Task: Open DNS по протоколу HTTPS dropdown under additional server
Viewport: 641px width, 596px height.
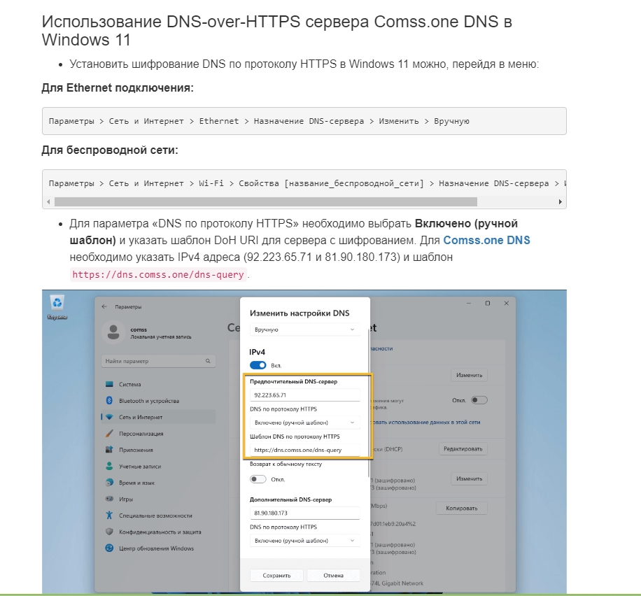Action: point(304,541)
